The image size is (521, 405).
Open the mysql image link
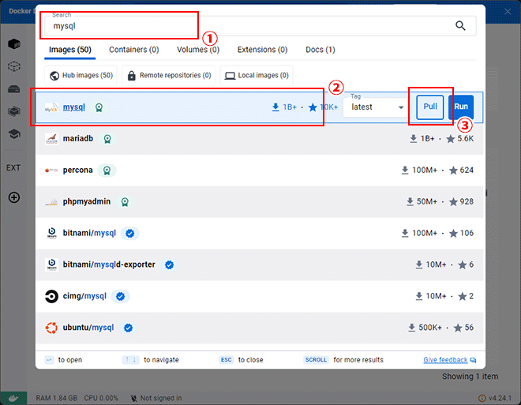(x=73, y=107)
